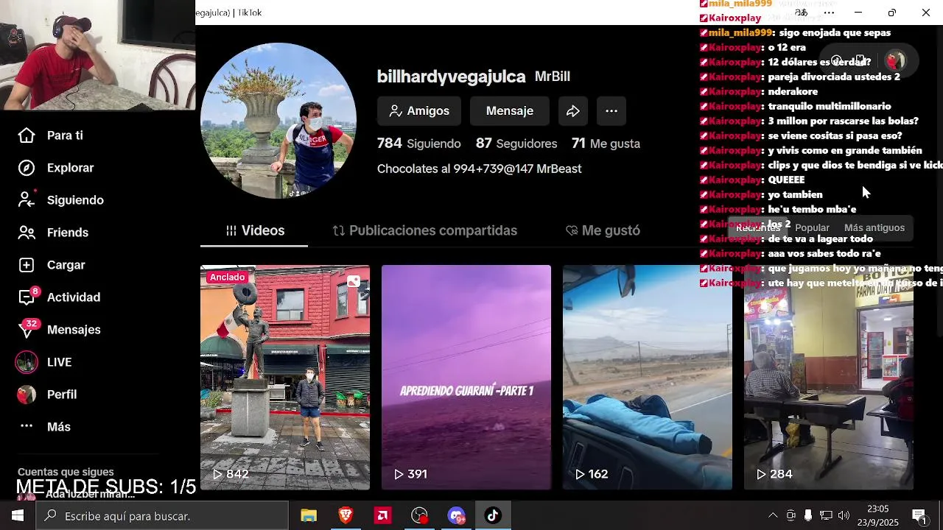Screen dimensions: 943x530
Task: Open the Aprediendo Guaraní video
Action: (466, 377)
